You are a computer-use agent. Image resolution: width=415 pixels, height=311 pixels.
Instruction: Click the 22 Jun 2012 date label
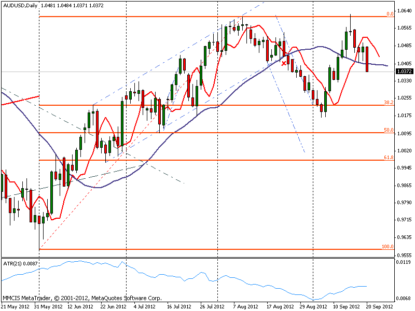pyautogui.click(x=113, y=307)
